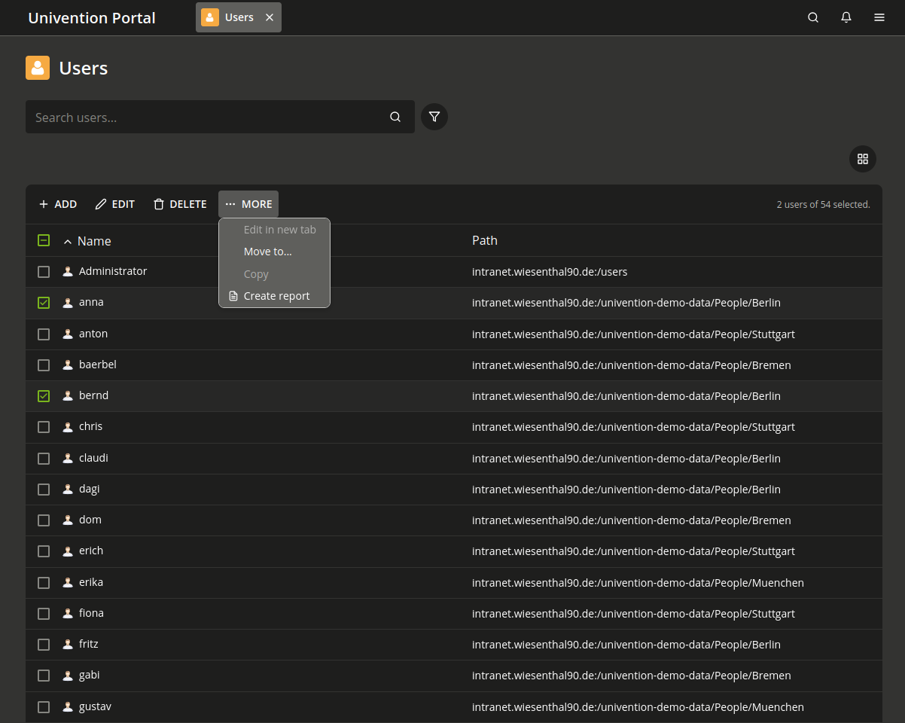
Task: Check the dom row checkbox
Action: [x=44, y=520]
